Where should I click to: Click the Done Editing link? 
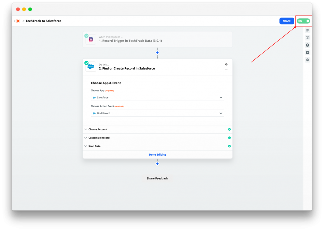point(158,155)
